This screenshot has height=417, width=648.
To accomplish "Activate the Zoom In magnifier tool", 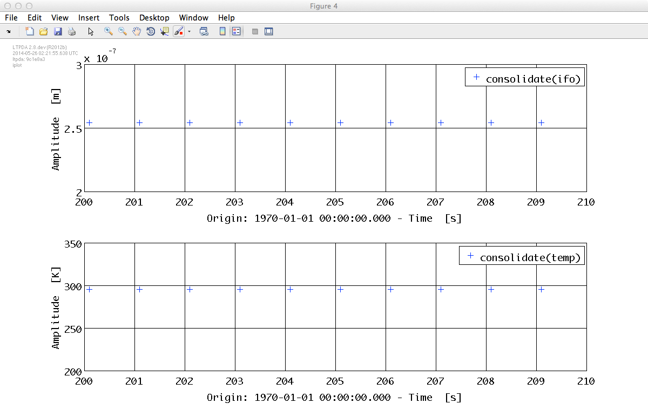I will point(109,31).
